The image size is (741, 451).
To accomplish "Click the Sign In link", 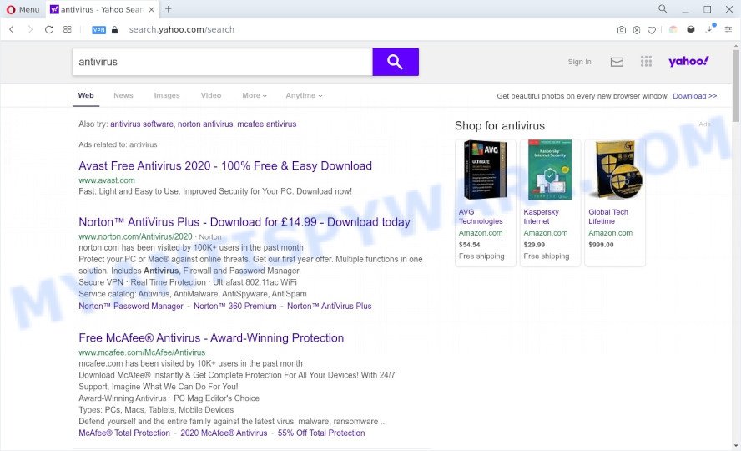I will [579, 62].
